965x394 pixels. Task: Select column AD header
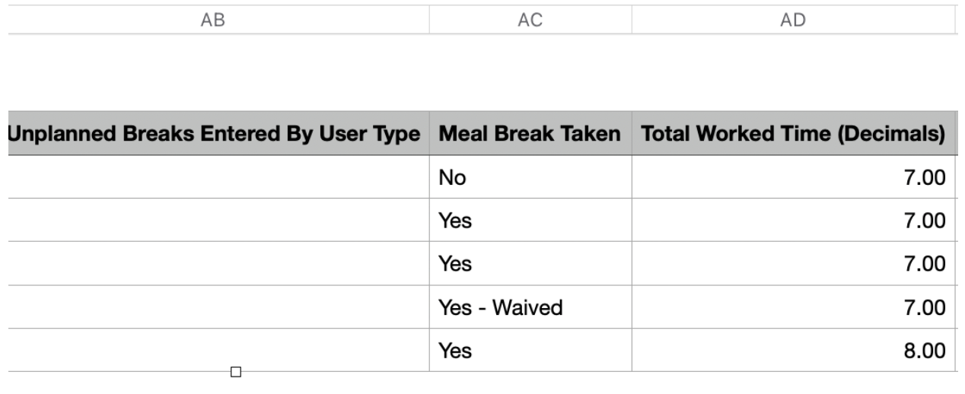coord(793,21)
